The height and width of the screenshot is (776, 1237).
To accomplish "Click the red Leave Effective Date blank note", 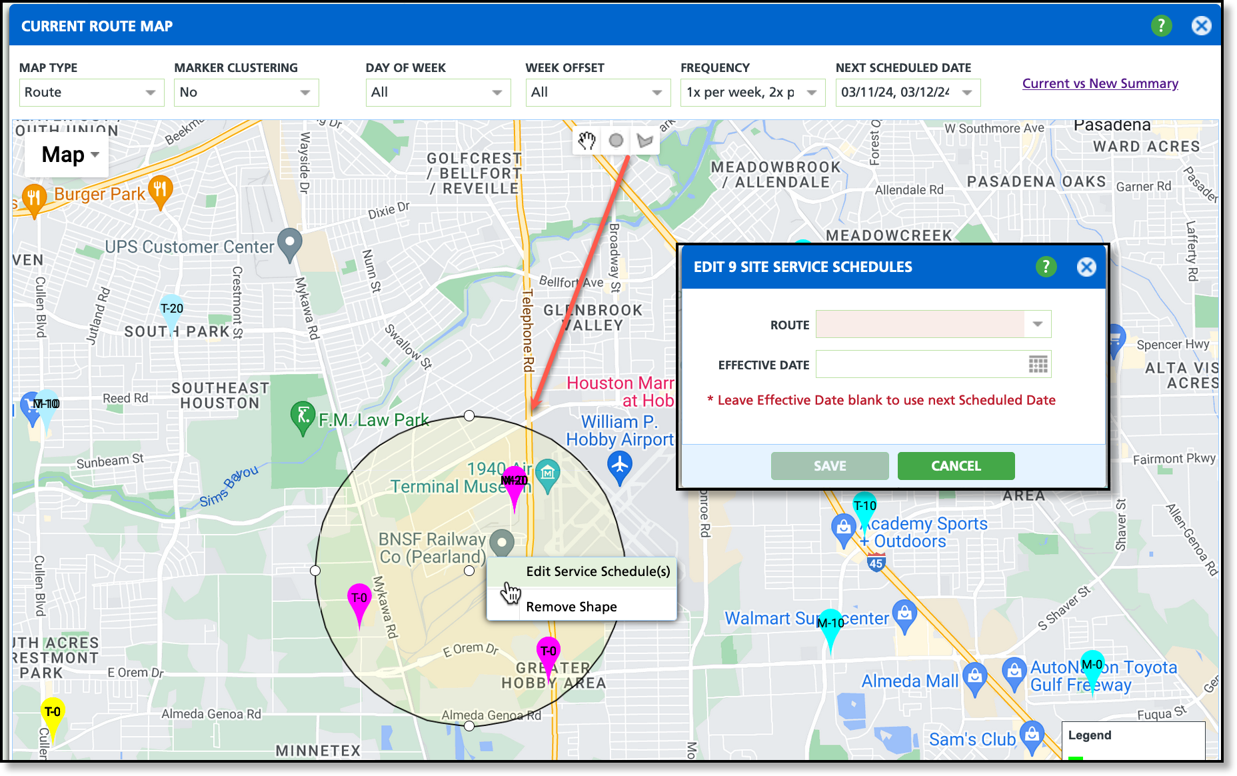I will 881,400.
